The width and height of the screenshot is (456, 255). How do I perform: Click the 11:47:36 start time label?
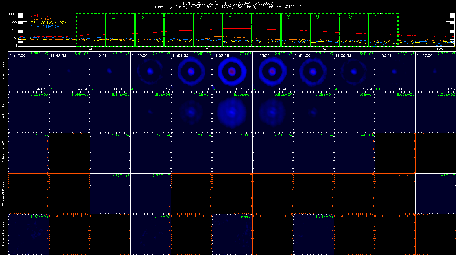(17, 56)
